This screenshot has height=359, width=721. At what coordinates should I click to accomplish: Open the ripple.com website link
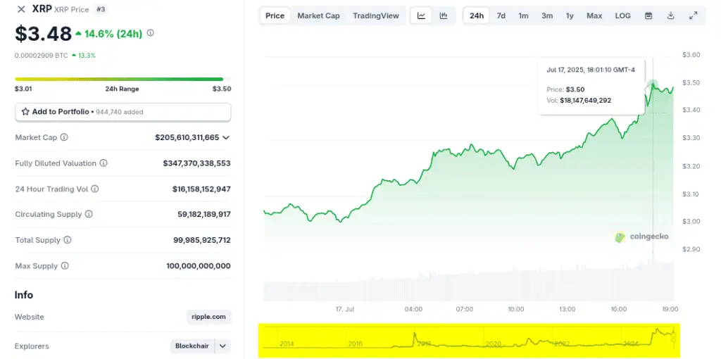[208, 317]
